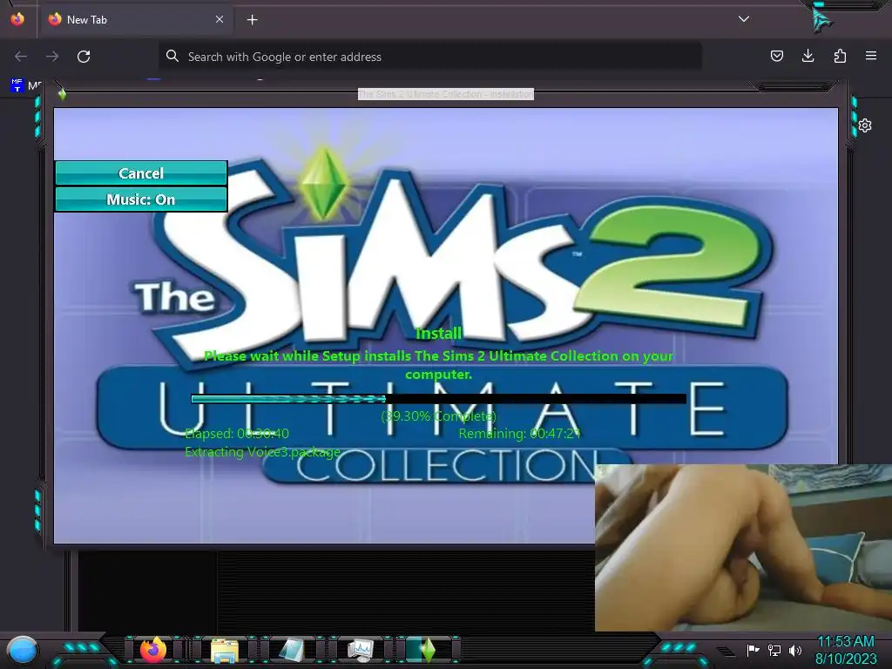Open the network tray icon
The image size is (892, 669).
tap(774, 650)
